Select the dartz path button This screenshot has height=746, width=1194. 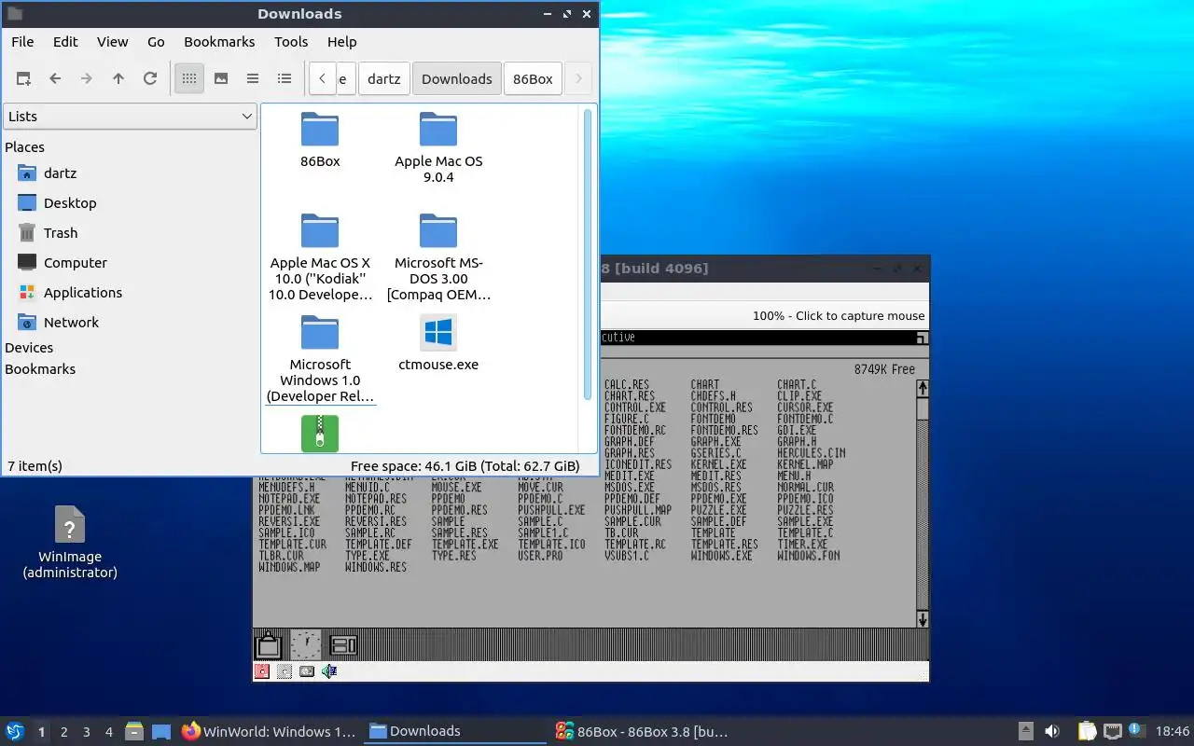[x=384, y=79]
